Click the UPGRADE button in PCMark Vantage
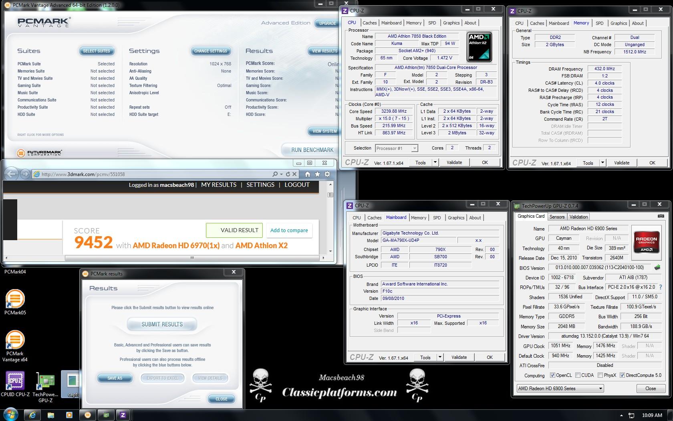This screenshot has width=673, height=421. point(327,23)
